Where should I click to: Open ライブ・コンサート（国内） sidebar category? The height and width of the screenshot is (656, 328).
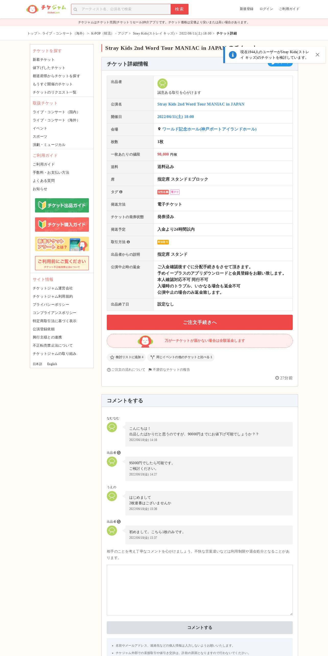click(56, 112)
